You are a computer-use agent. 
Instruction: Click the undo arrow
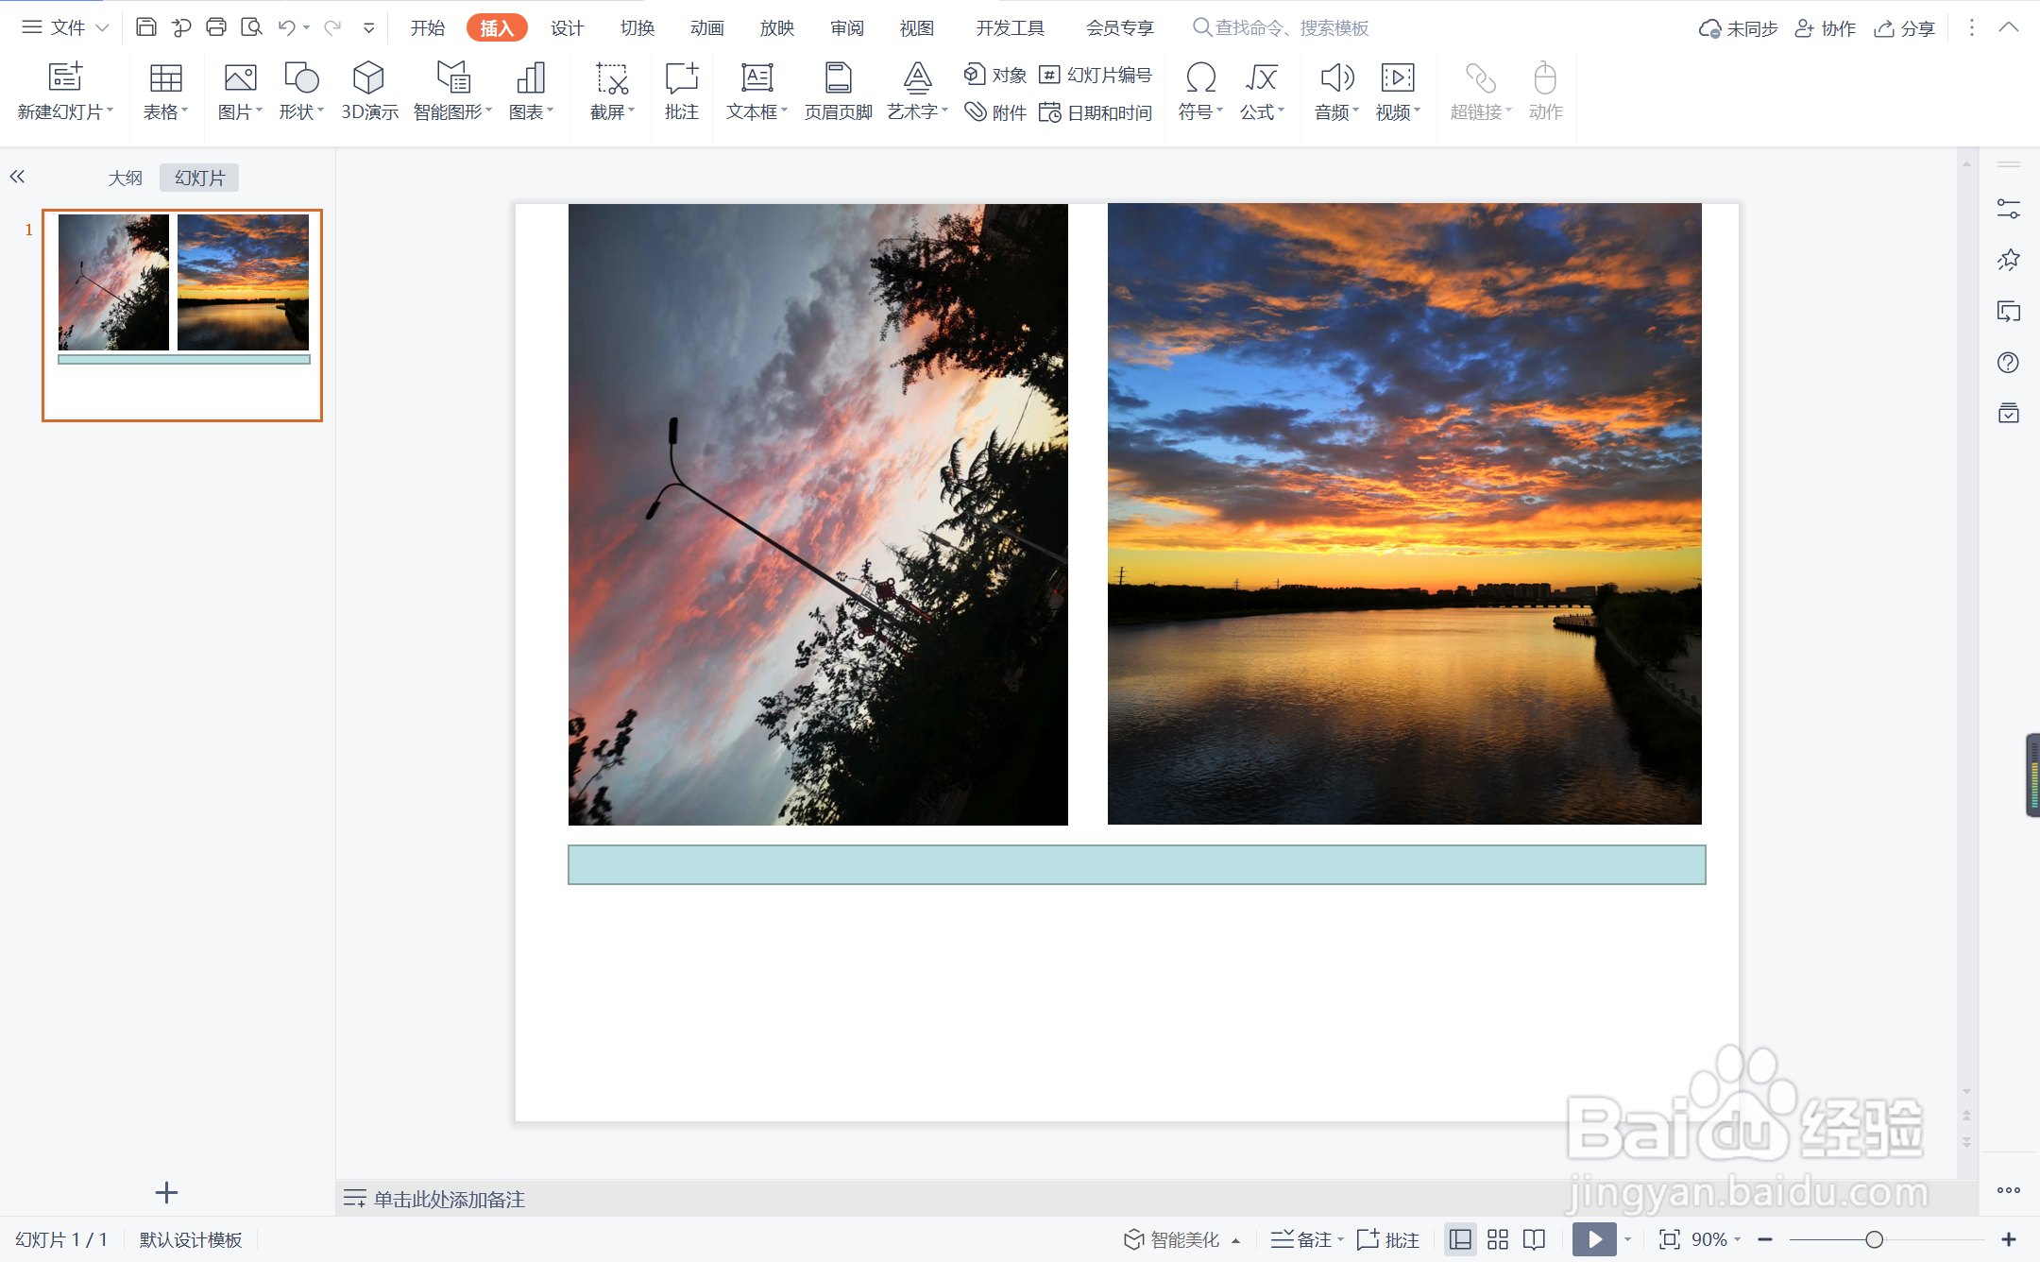click(x=286, y=27)
